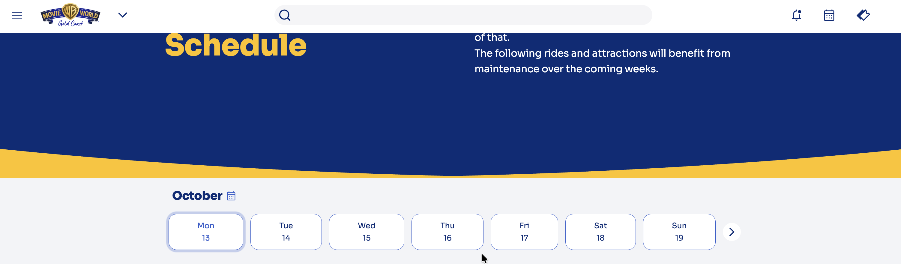
Task: Choose Sun 19 date
Action: [679, 232]
